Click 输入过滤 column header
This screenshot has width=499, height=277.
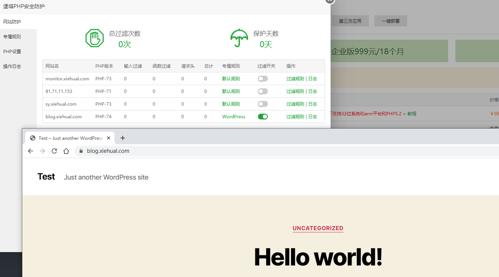(x=133, y=66)
